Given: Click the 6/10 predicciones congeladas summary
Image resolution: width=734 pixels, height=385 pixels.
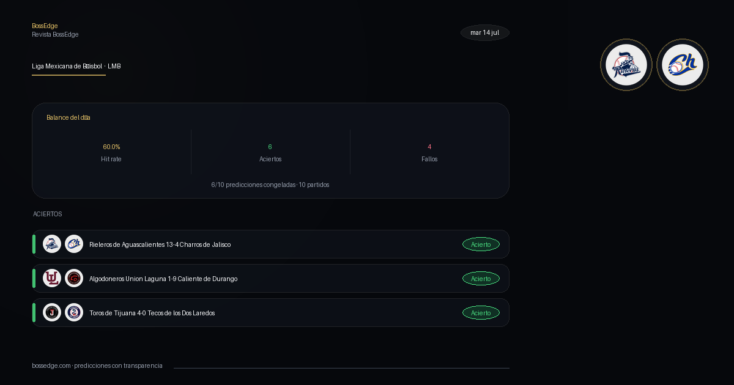Looking at the screenshot, I should pyautogui.click(x=270, y=185).
